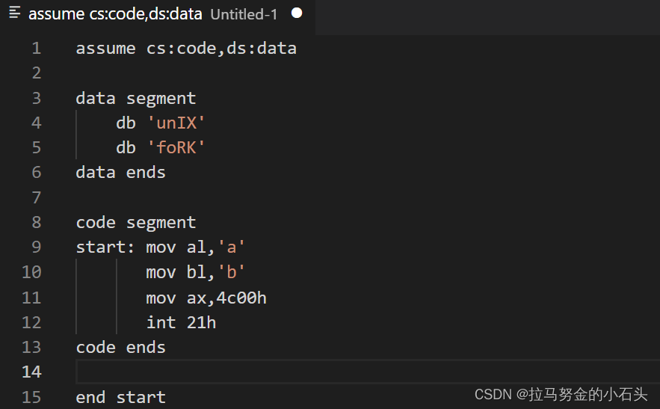This screenshot has height=409, width=660.
Task: Click line number 3 in the gutter
Action: 37,98
